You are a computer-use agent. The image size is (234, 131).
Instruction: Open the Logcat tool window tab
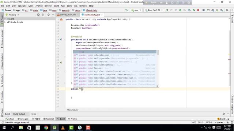(x=23, y=119)
